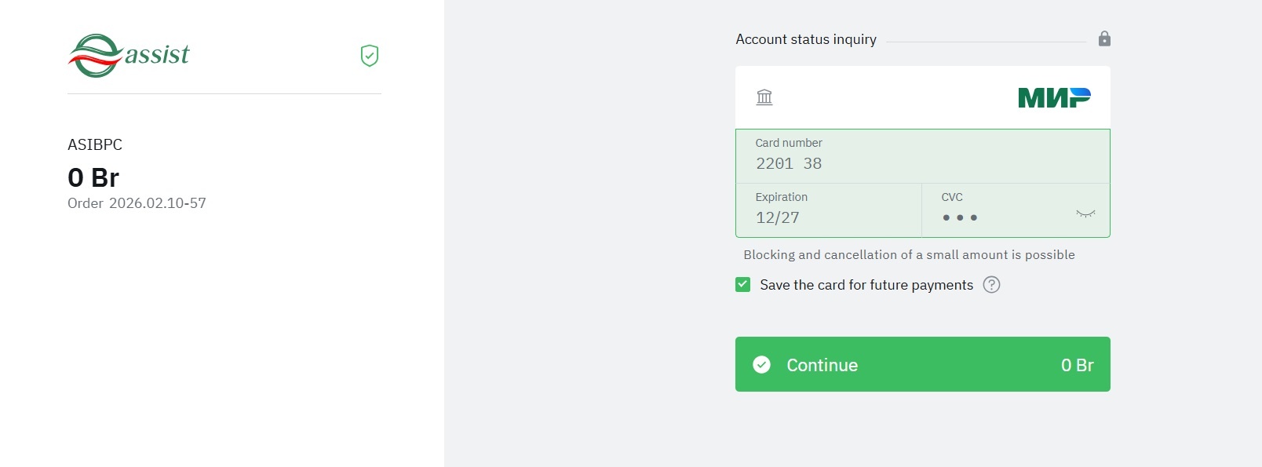Click the Order 2026.02.10-57 text
Viewport: 1262px width, 467px height.
coord(137,203)
